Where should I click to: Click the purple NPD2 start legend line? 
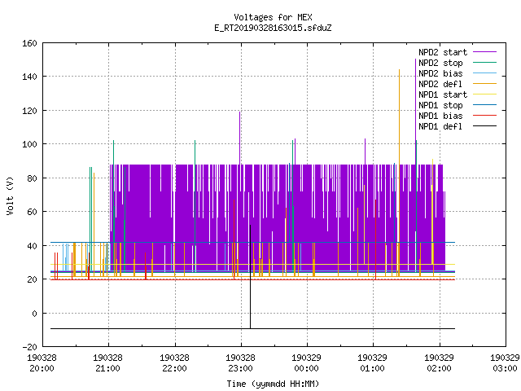click(484, 52)
